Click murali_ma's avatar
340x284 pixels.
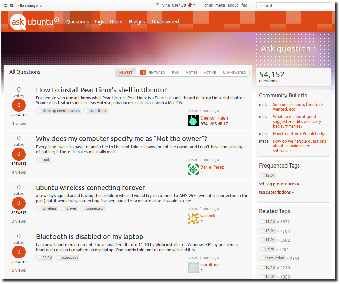pos(193,267)
